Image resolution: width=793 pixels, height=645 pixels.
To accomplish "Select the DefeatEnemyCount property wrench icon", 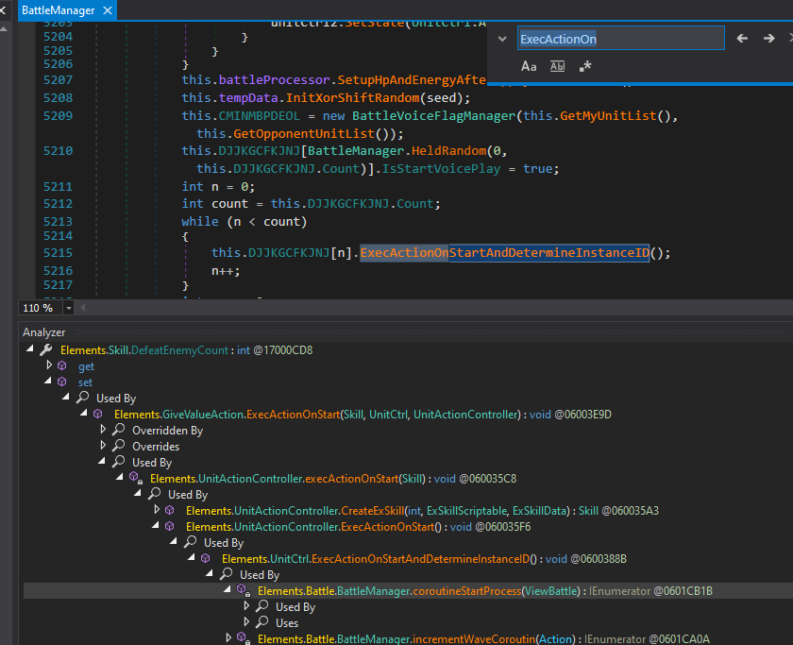I will click(46, 349).
